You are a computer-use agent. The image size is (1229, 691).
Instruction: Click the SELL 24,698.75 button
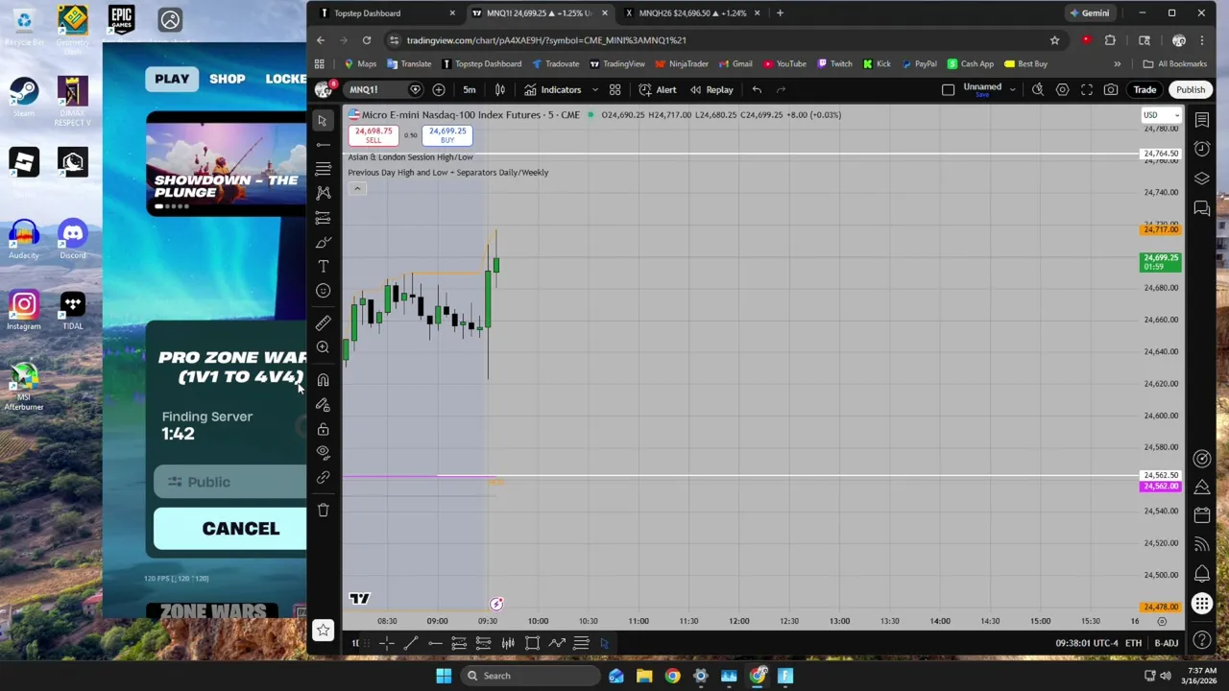tap(373, 135)
